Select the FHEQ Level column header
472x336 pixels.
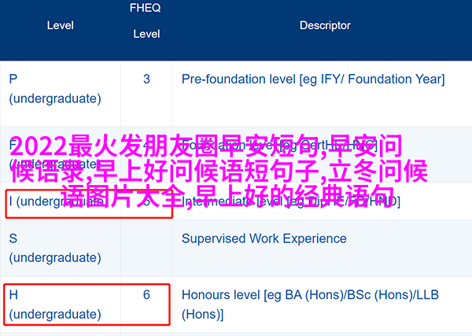146,20
